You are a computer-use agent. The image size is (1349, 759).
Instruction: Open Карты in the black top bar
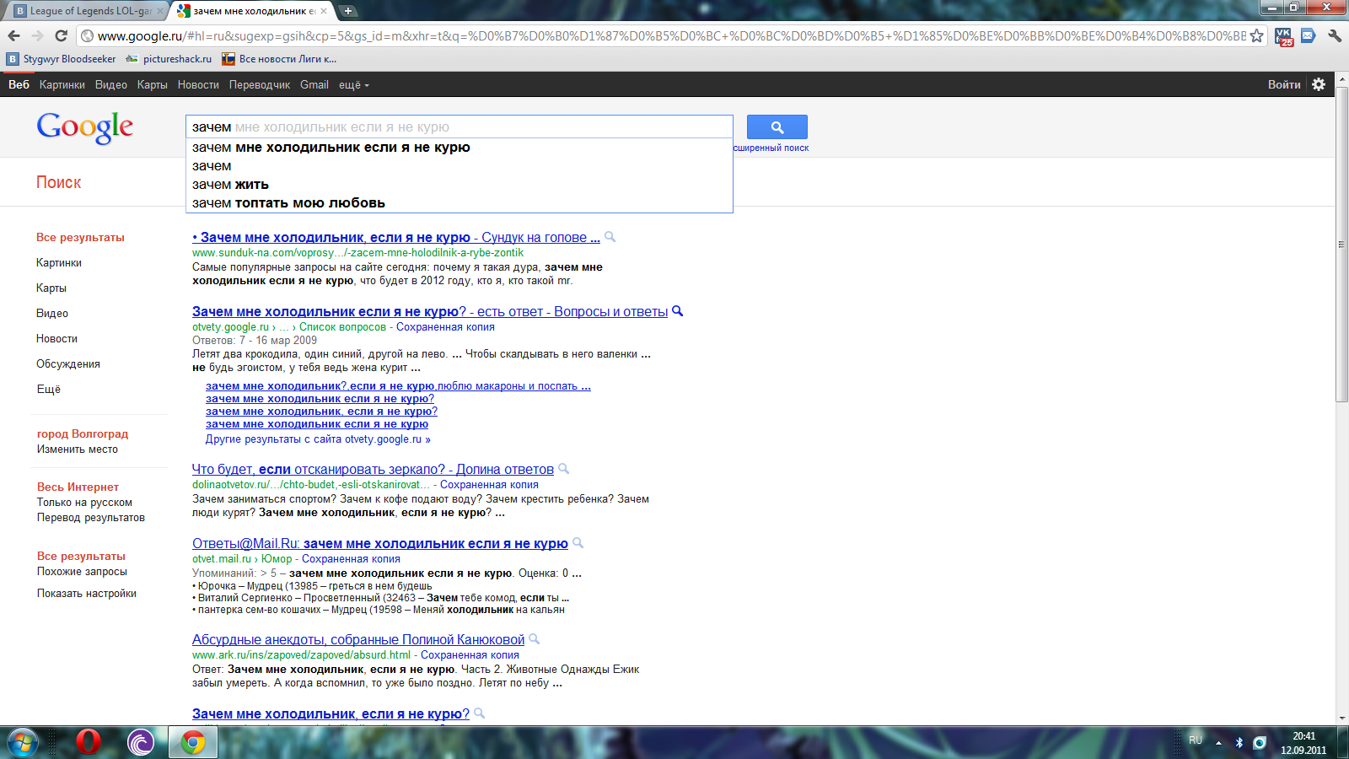[x=153, y=84]
